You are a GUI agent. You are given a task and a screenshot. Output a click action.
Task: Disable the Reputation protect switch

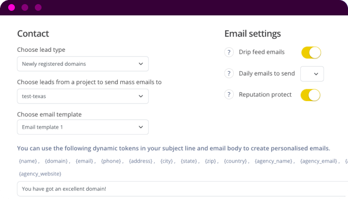pyautogui.click(x=311, y=95)
